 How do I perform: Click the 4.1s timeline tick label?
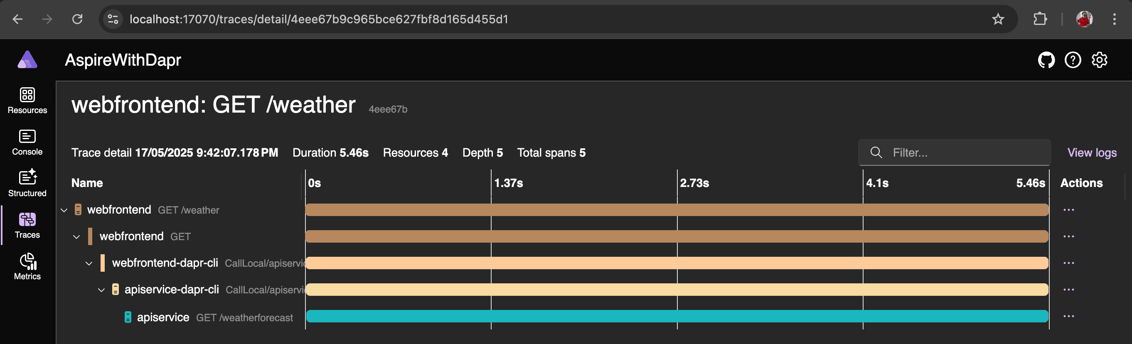pos(877,183)
